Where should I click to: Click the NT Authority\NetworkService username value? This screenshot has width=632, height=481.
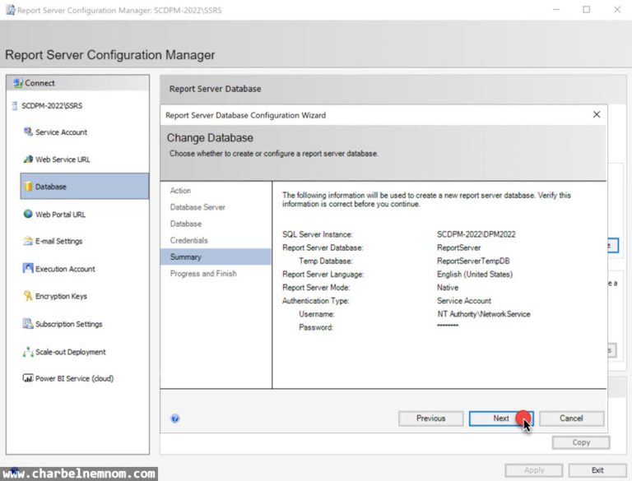(x=484, y=314)
